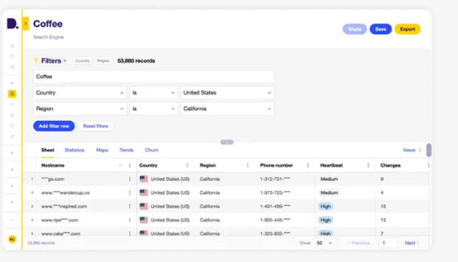This screenshot has width=458, height=262.
Task: Open the Region column options menu
Action: coord(247,166)
